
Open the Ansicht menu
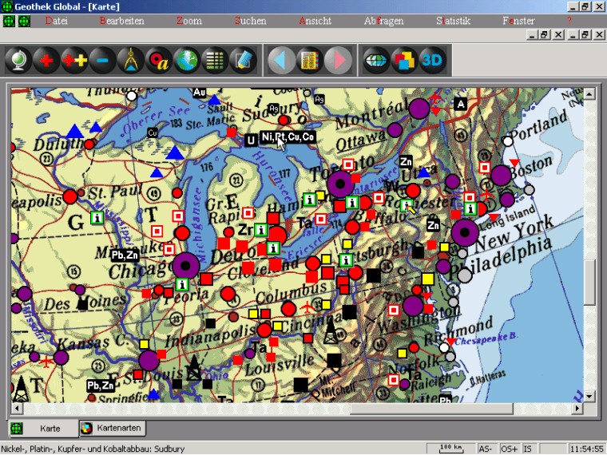click(x=315, y=21)
